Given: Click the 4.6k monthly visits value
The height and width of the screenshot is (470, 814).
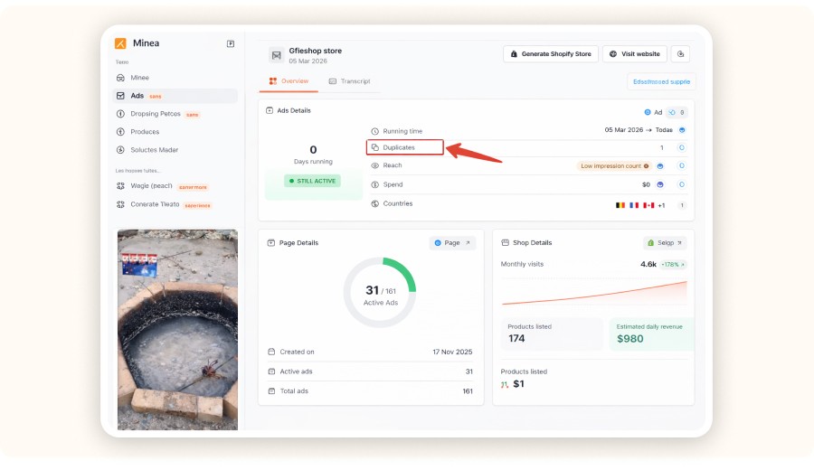Looking at the screenshot, I should (x=648, y=264).
